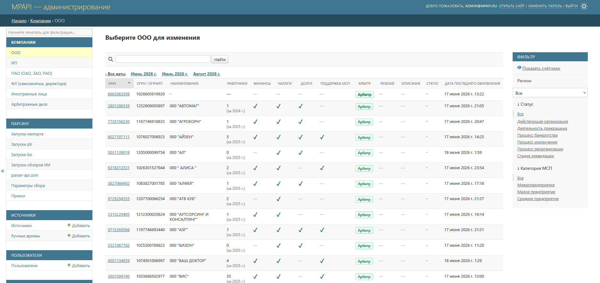The width and height of the screenshot is (600, 283).
Task: Click the plus icon to add Источники
Action: pyautogui.click(x=69, y=225)
